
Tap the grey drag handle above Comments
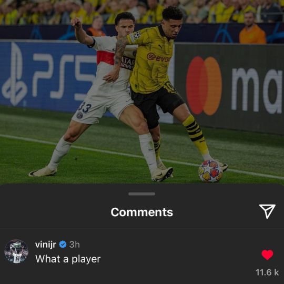(141, 194)
